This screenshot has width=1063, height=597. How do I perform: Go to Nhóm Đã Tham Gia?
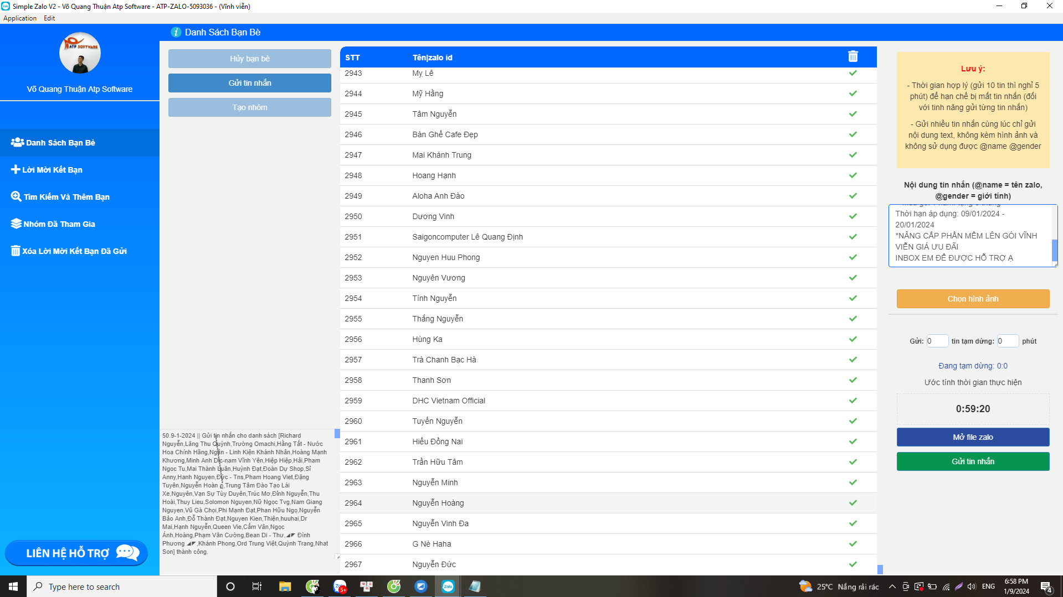[59, 224]
